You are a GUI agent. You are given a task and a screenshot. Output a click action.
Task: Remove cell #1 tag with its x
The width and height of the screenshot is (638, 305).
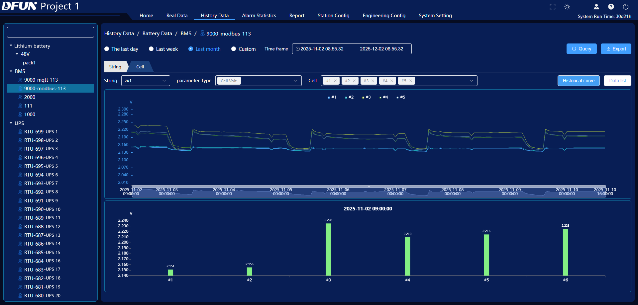335,81
